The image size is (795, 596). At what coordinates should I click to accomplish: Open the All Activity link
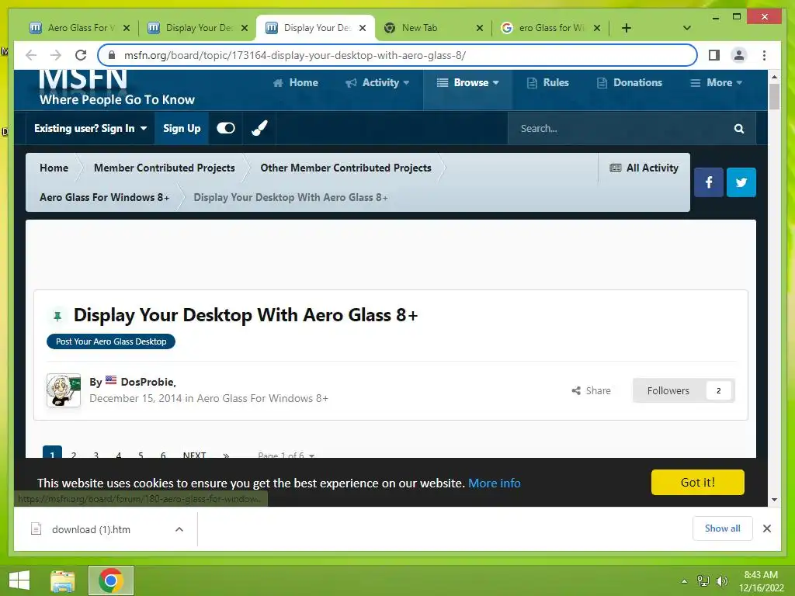coord(644,168)
